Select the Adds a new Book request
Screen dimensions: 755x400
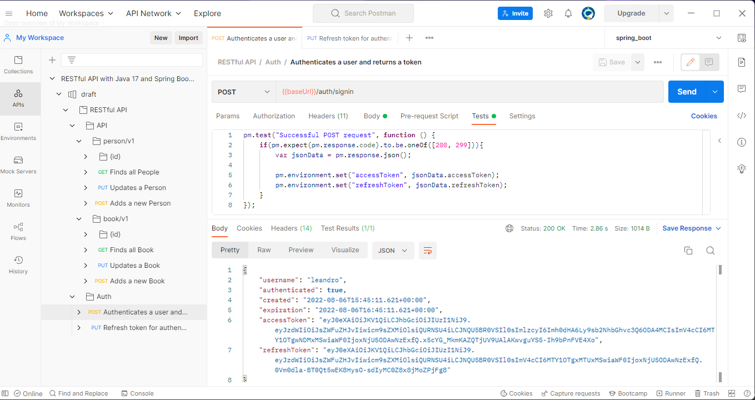[x=137, y=281]
